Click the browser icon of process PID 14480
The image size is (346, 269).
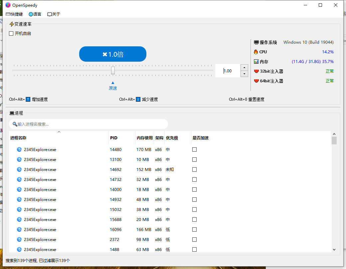click(x=19, y=149)
